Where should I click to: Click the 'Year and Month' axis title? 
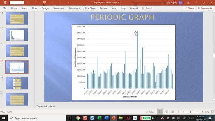[130, 97]
